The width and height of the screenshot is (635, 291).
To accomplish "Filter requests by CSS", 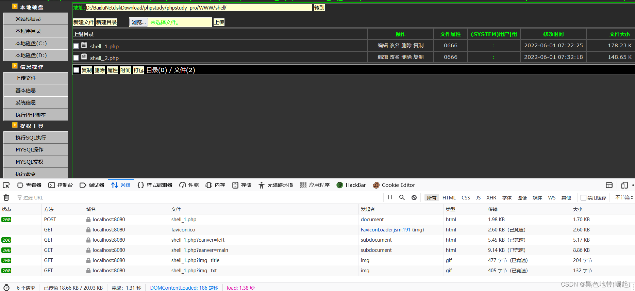I will tap(466, 198).
